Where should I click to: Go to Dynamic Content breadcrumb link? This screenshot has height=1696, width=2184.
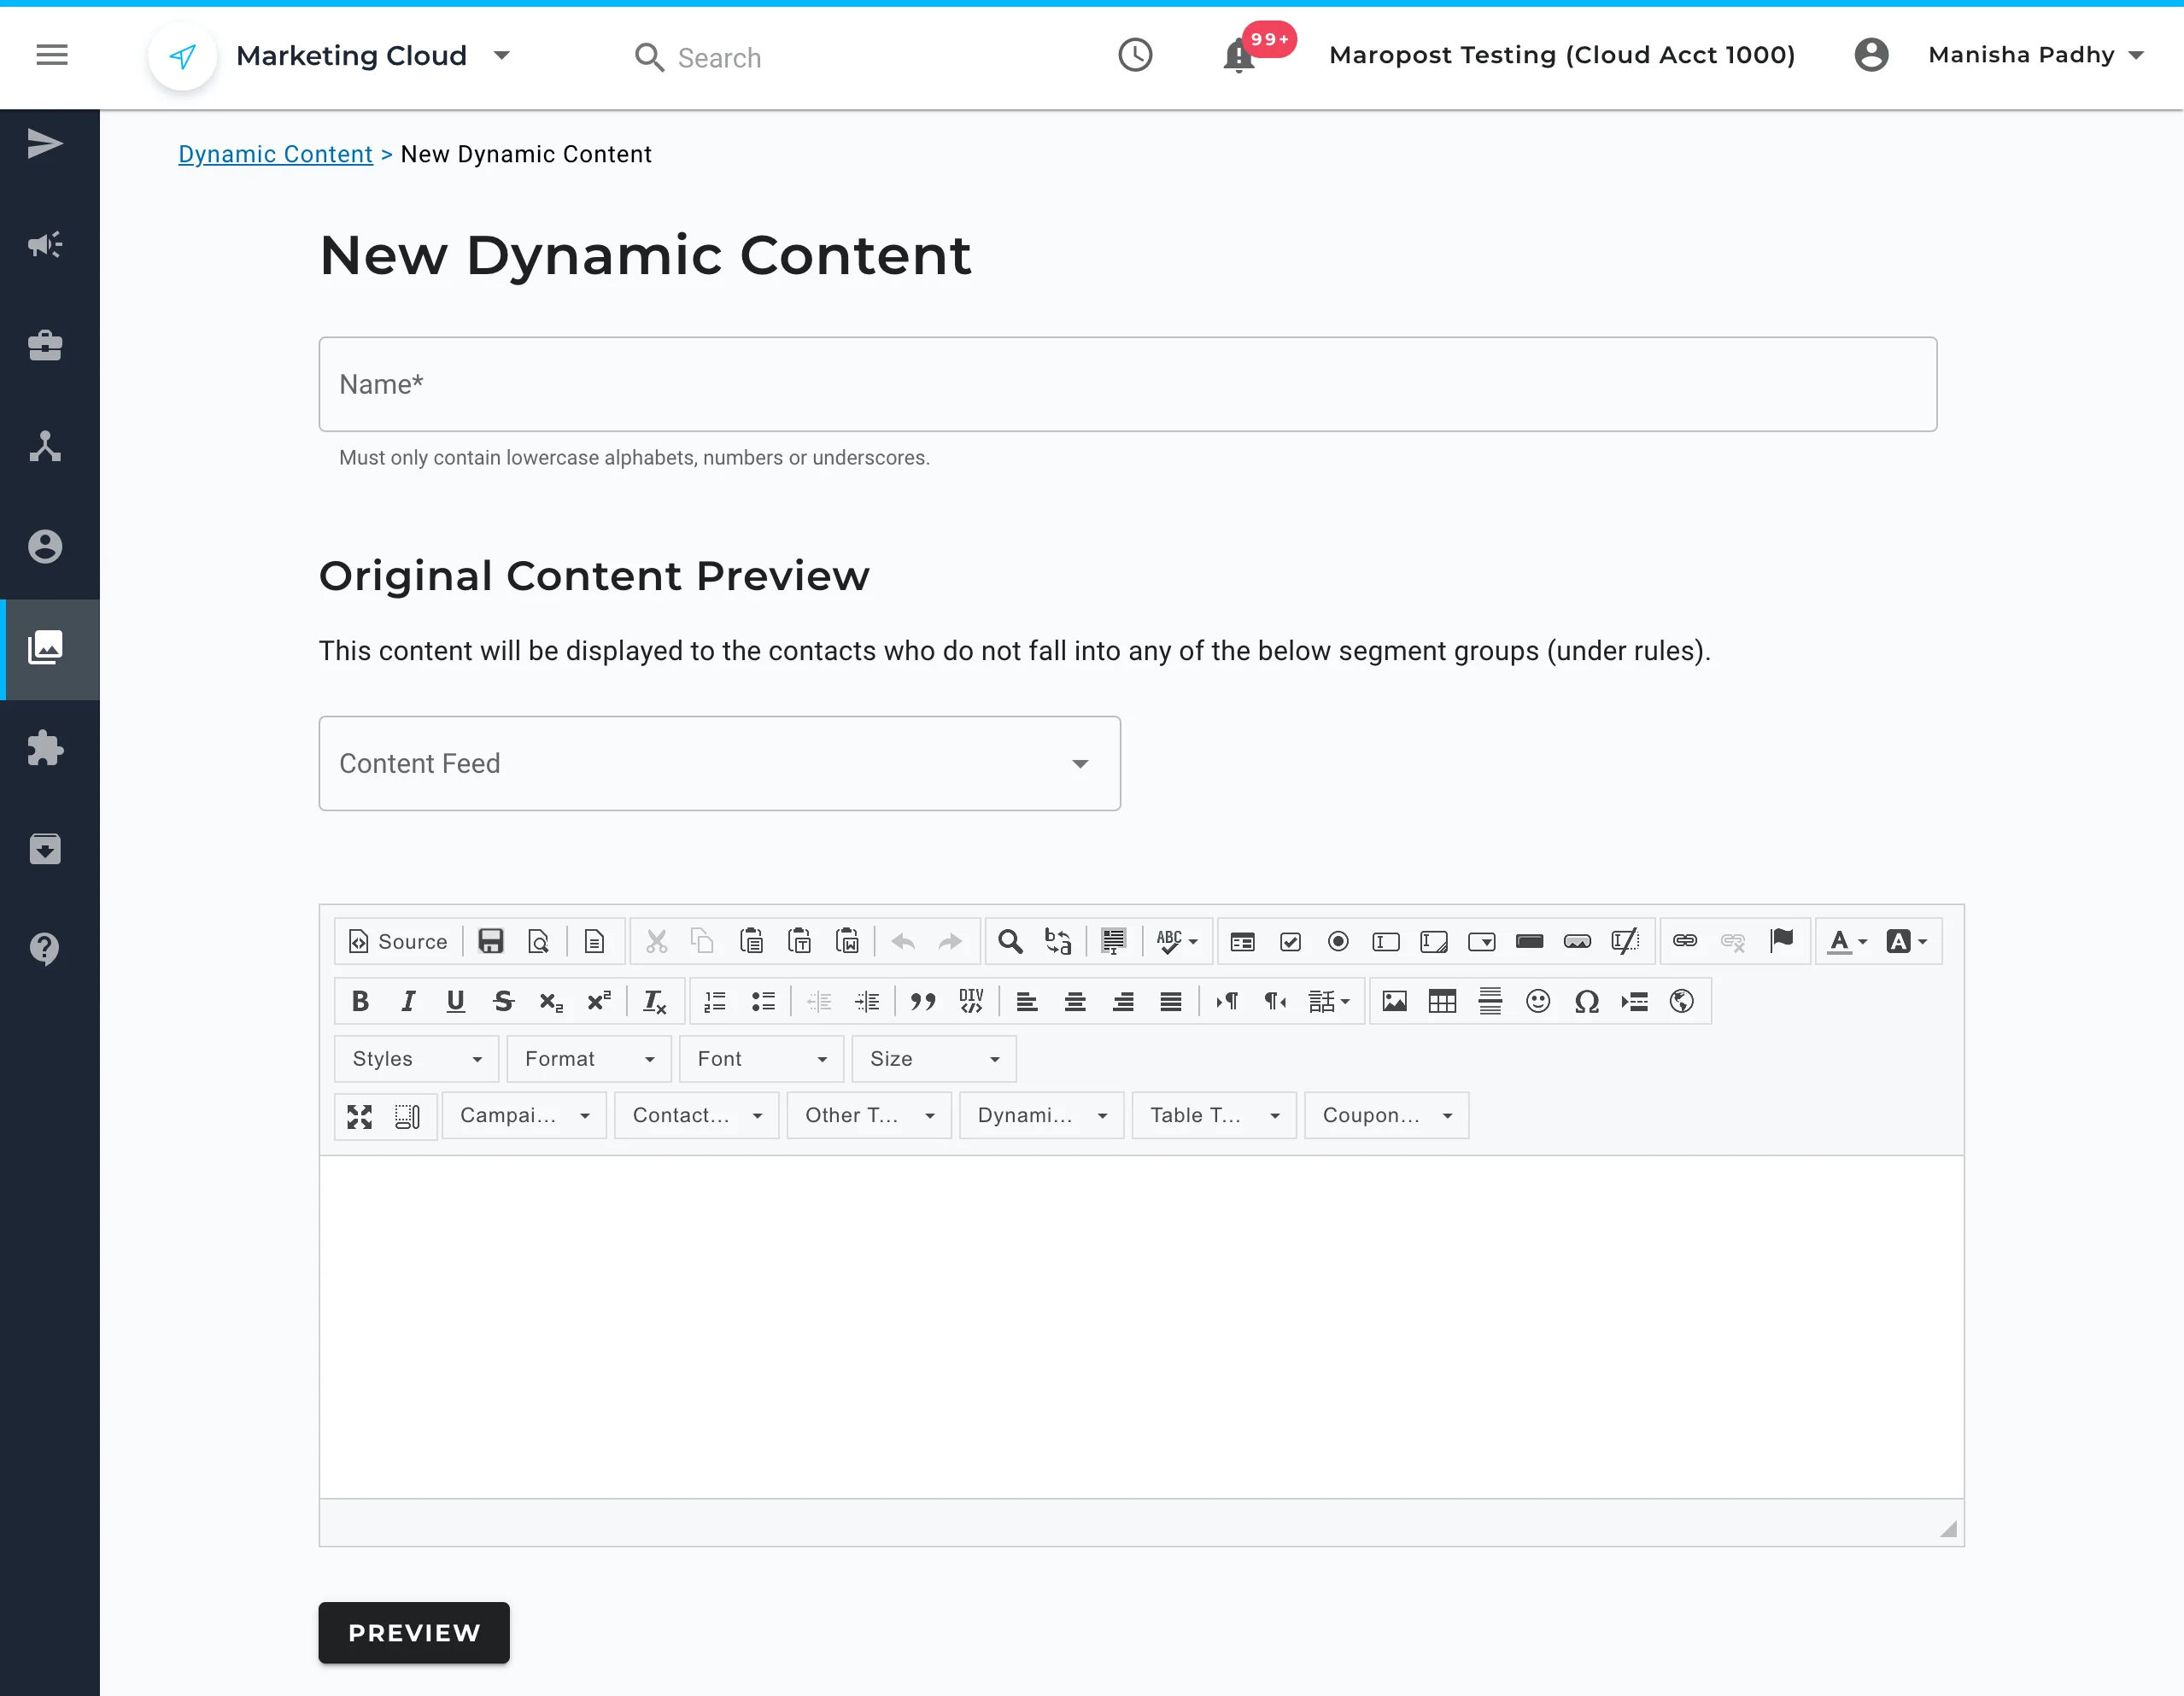click(x=275, y=154)
